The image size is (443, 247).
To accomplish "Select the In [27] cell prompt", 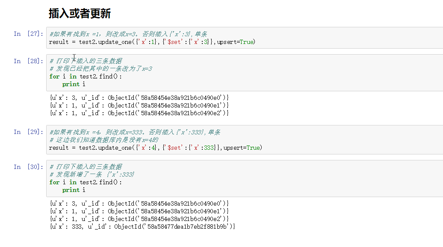I will coord(29,34).
